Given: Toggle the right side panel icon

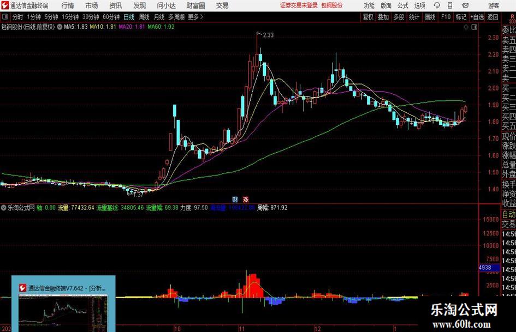Looking at the screenshot, I should tap(474, 27).
